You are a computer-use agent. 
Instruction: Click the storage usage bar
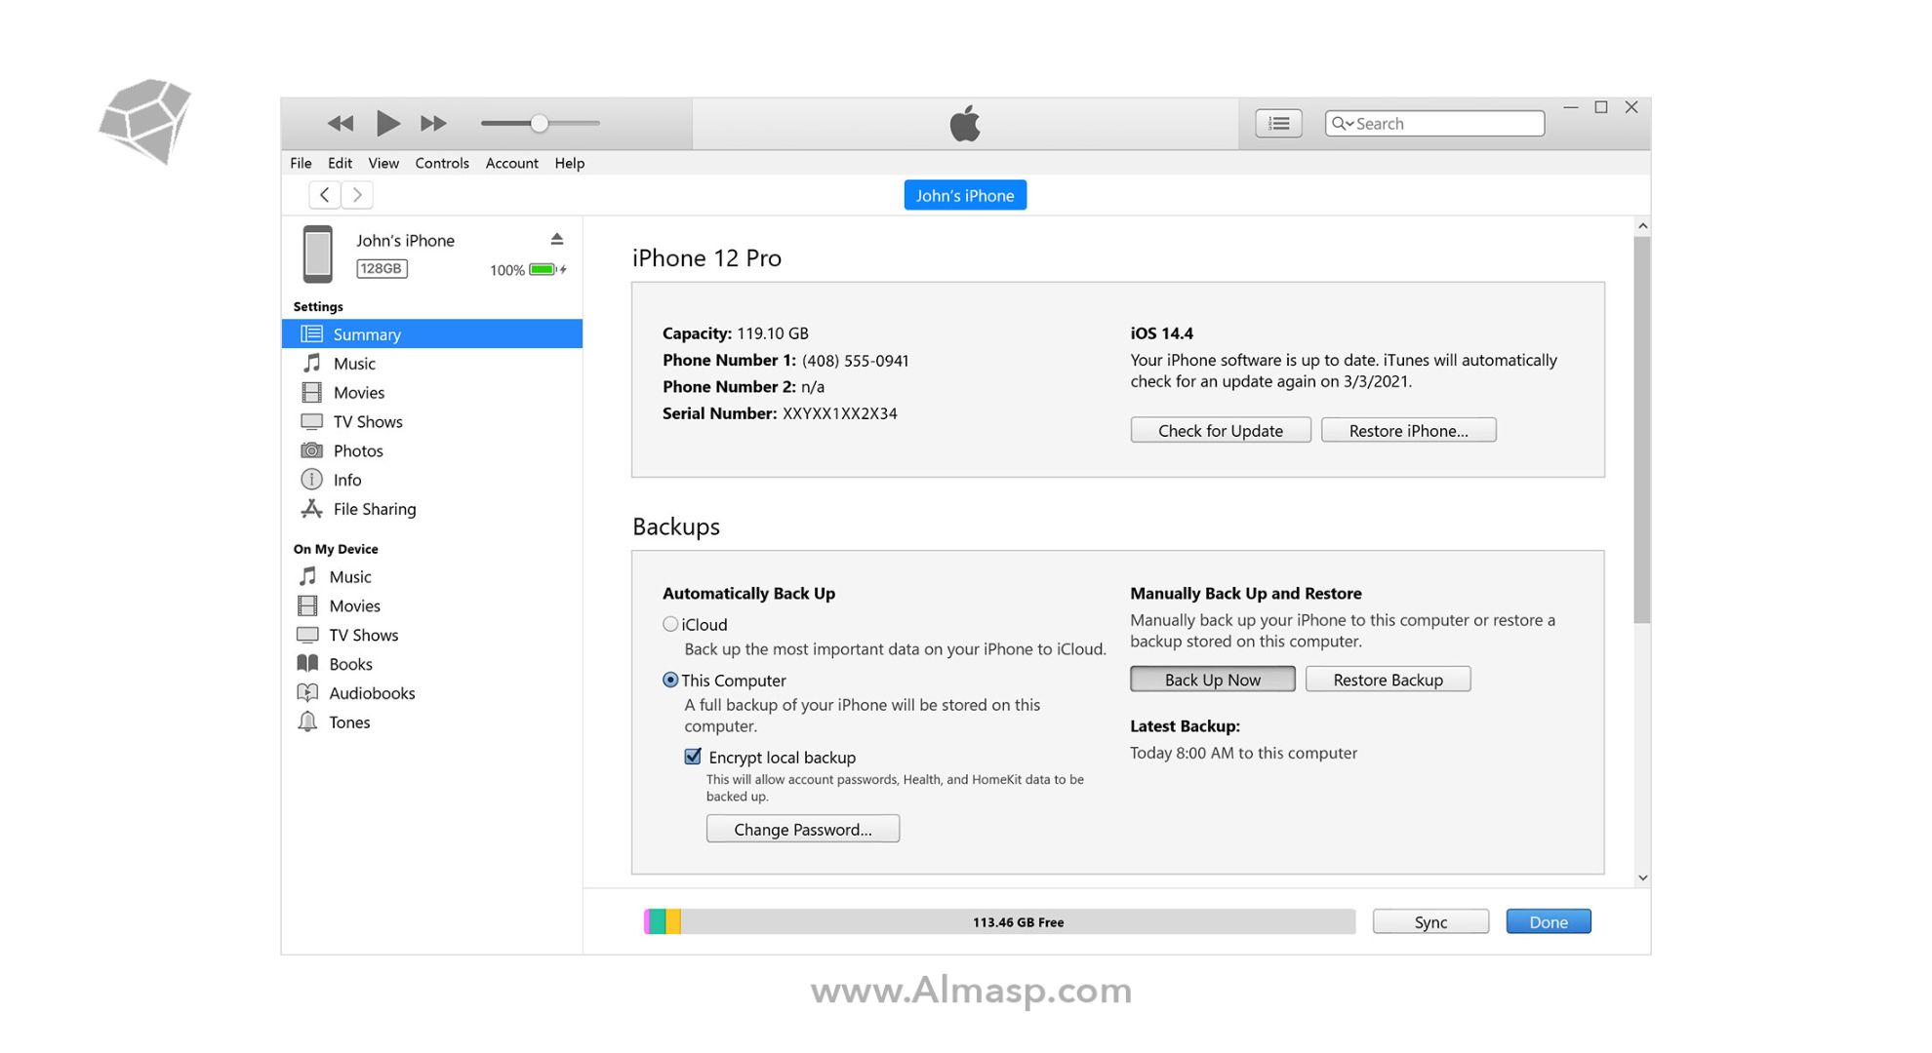[x=999, y=921]
